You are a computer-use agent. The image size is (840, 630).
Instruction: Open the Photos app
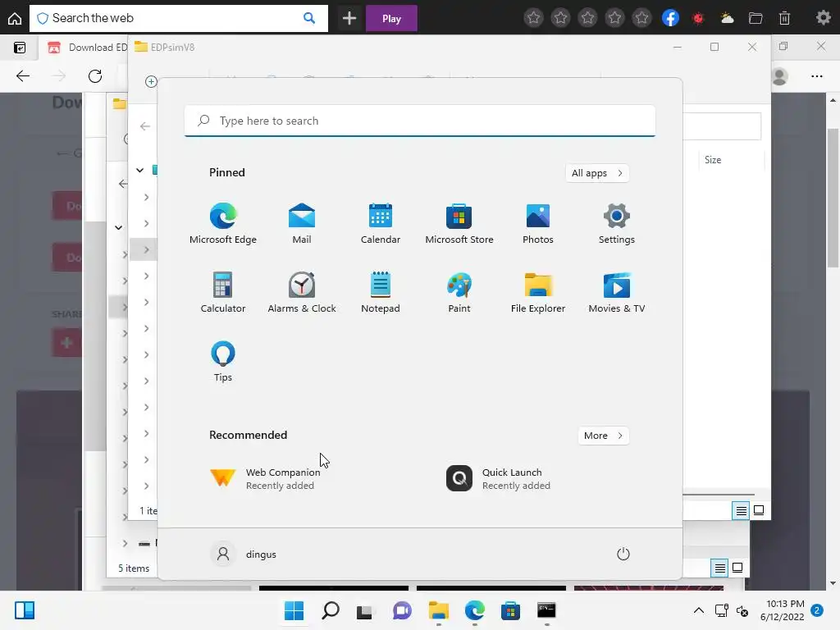click(x=538, y=224)
